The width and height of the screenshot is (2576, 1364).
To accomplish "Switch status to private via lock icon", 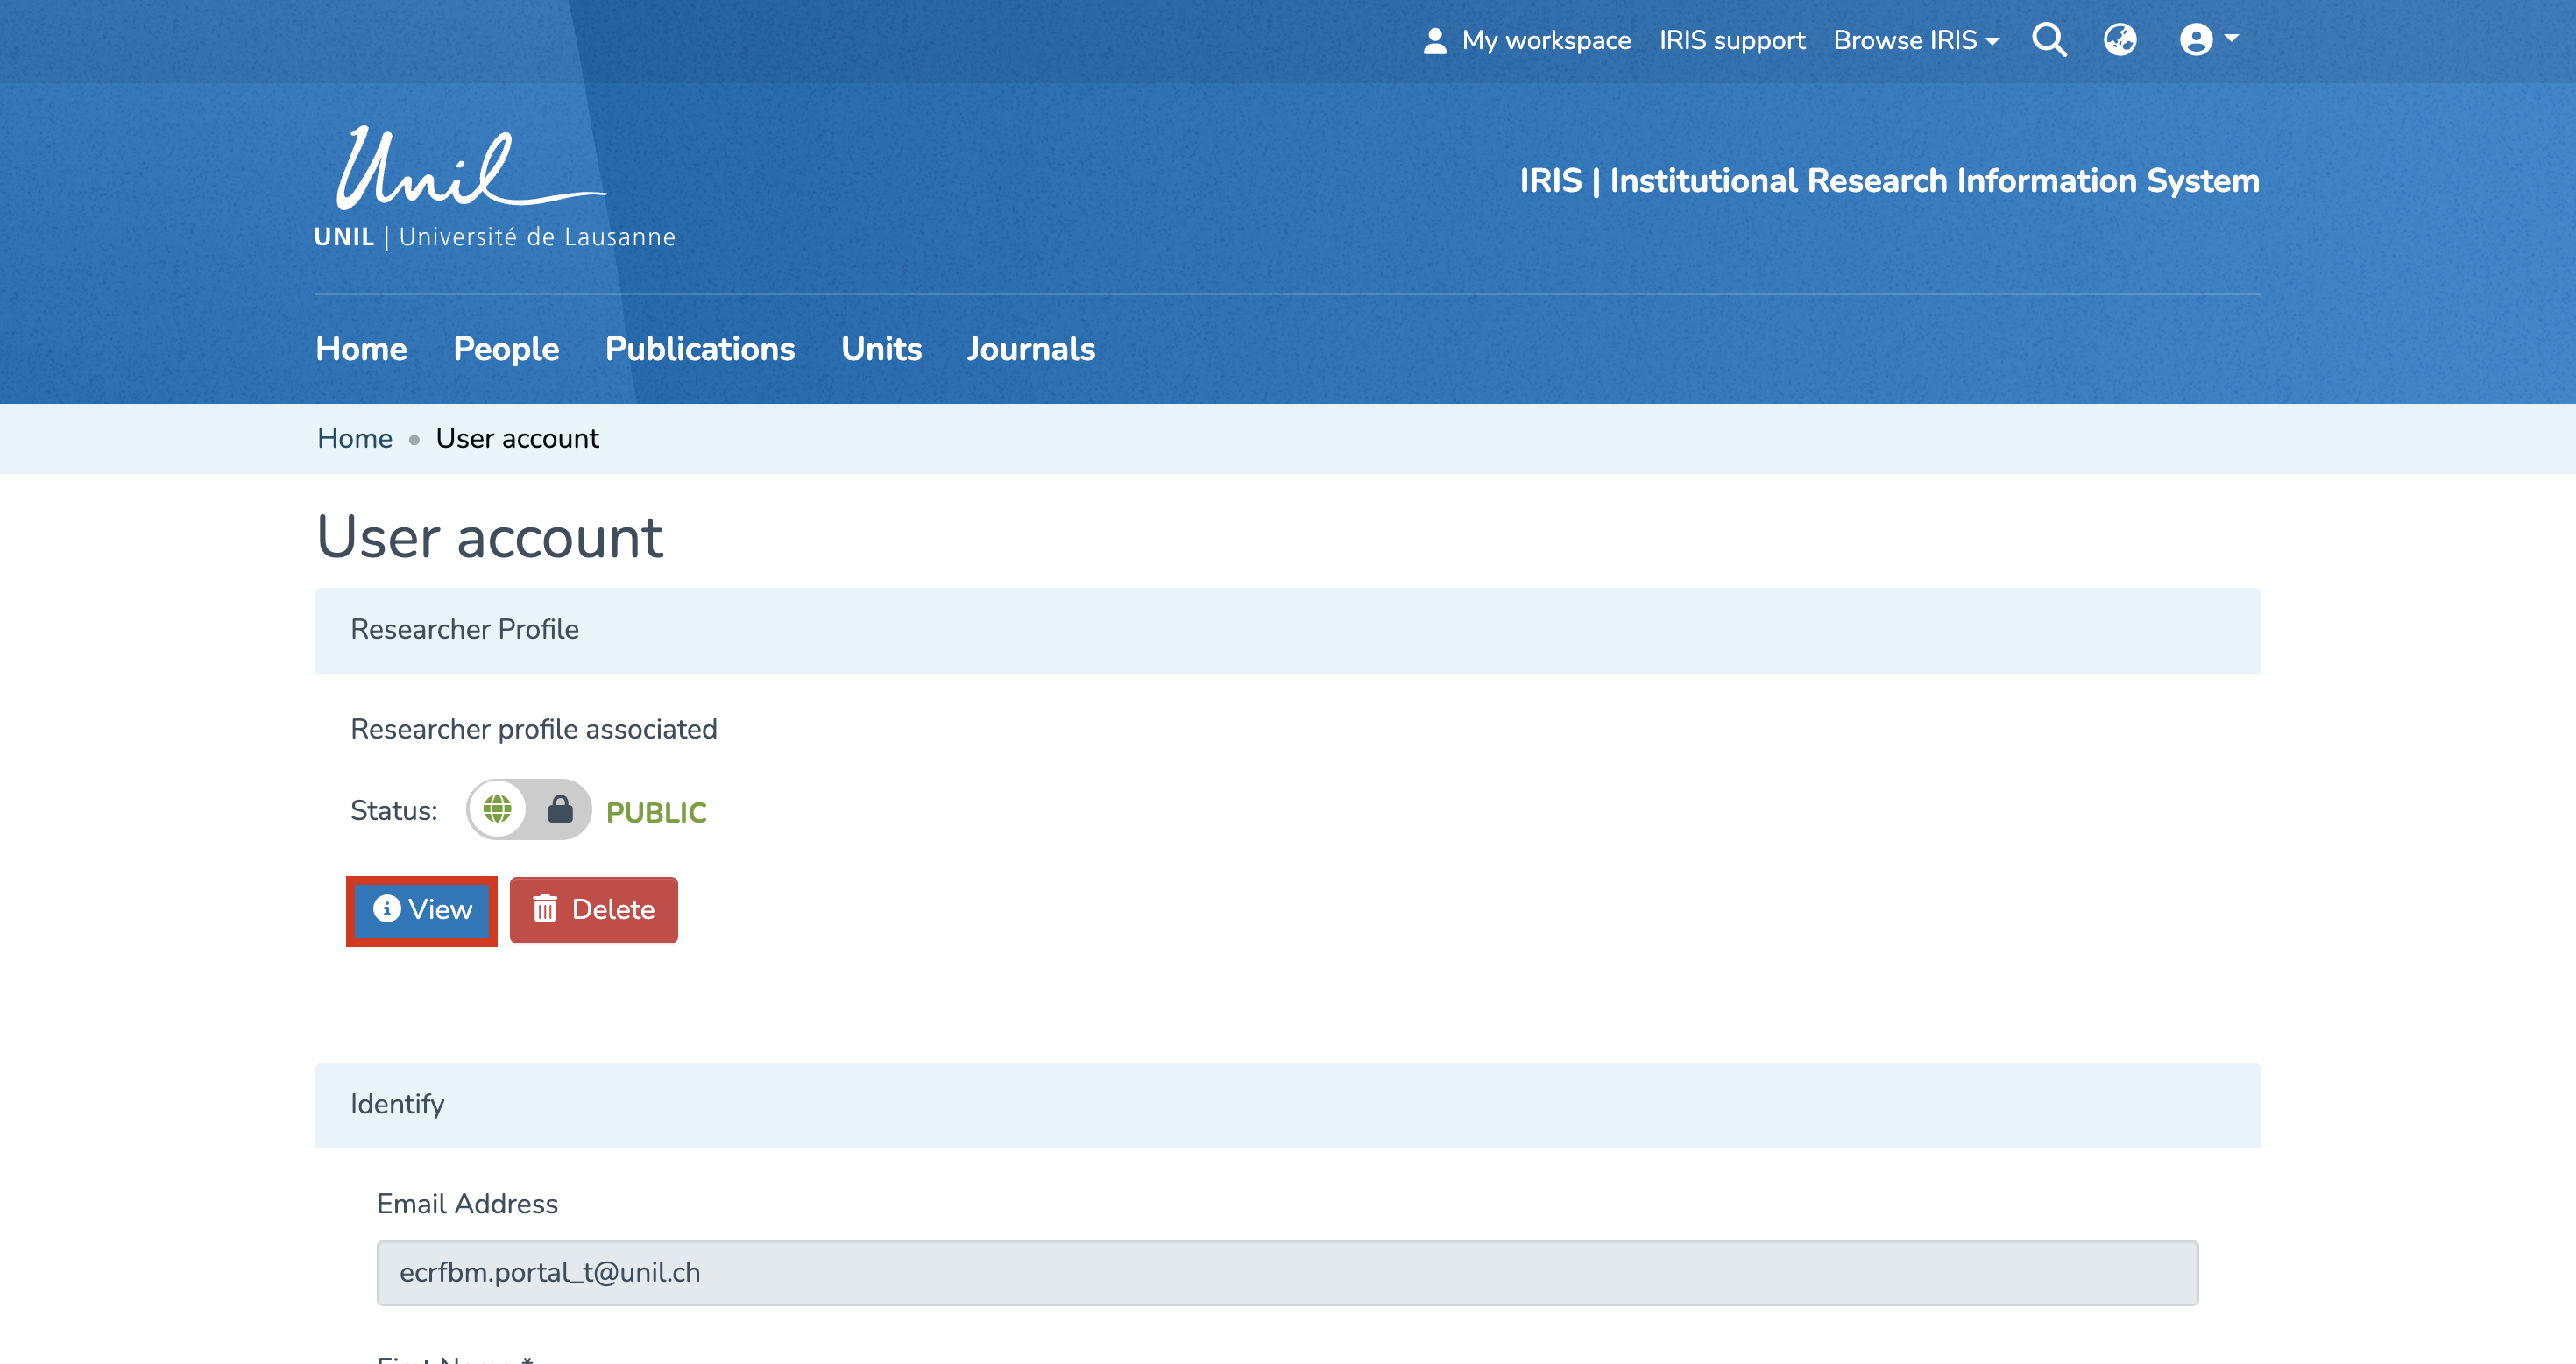I will tap(560, 809).
